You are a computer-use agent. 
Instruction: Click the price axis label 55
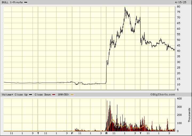pos(178,34)
